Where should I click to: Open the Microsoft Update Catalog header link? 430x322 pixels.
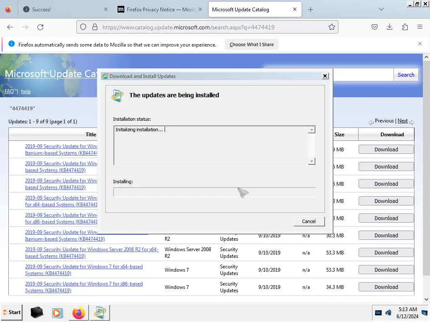(51, 74)
